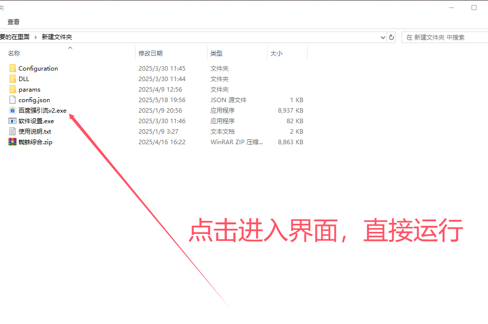Sort files by the 名称 column header
The width and height of the screenshot is (488, 324).
14,53
